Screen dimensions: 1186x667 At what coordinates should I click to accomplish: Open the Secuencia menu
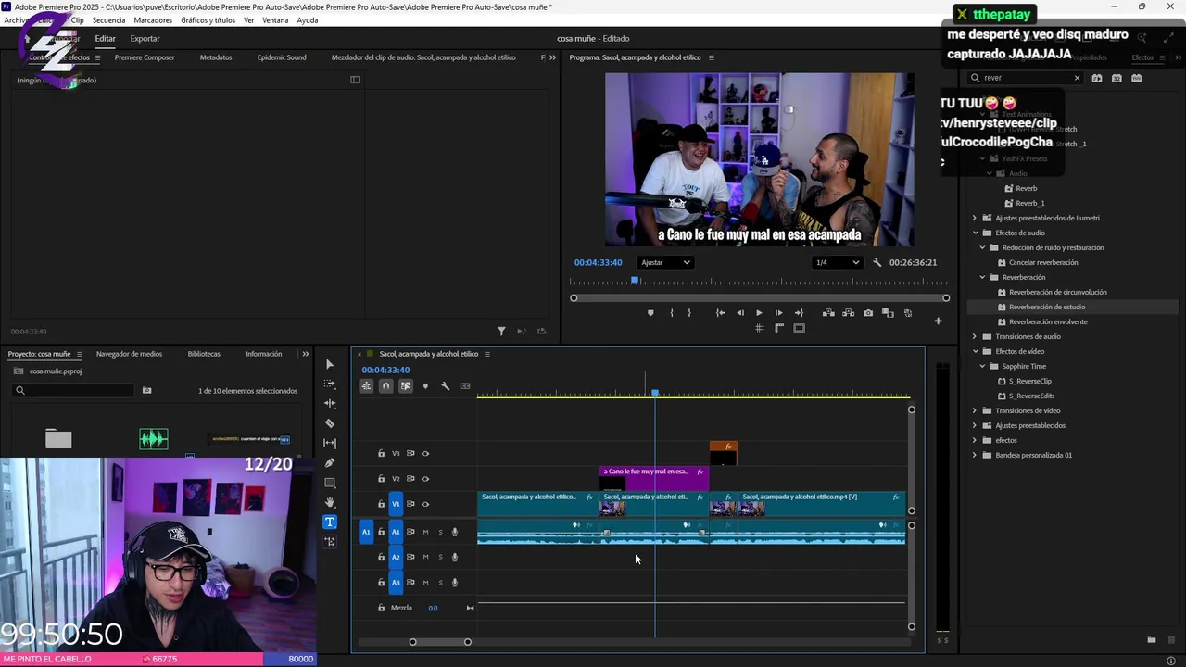tap(108, 20)
